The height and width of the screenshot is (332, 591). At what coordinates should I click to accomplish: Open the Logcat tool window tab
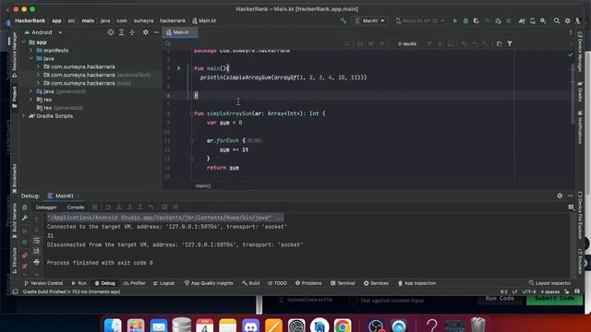(163, 283)
